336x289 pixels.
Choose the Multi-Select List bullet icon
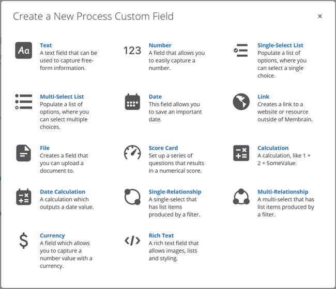24,102
